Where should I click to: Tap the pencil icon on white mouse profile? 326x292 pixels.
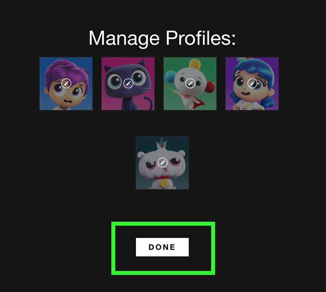[190, 83]
